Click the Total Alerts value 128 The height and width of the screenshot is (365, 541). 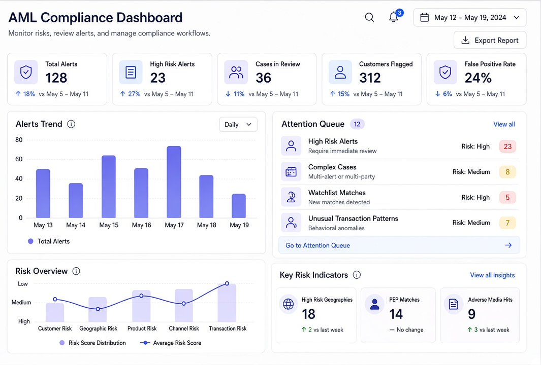coord(56,78)
